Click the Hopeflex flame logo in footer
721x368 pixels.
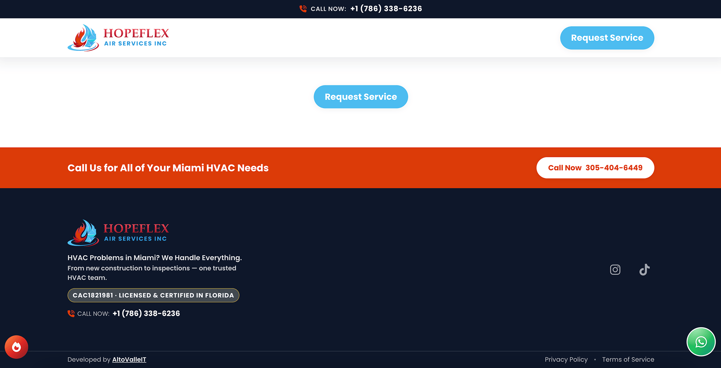[x=84, y=233]
